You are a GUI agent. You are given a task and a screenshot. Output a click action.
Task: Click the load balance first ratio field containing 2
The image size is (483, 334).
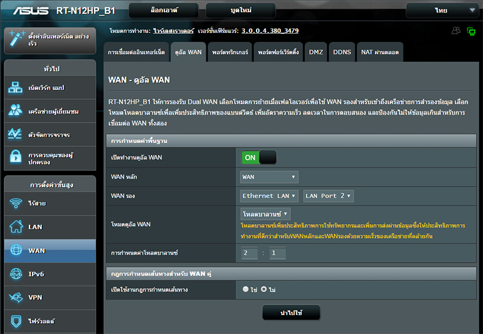click(249, 253)
